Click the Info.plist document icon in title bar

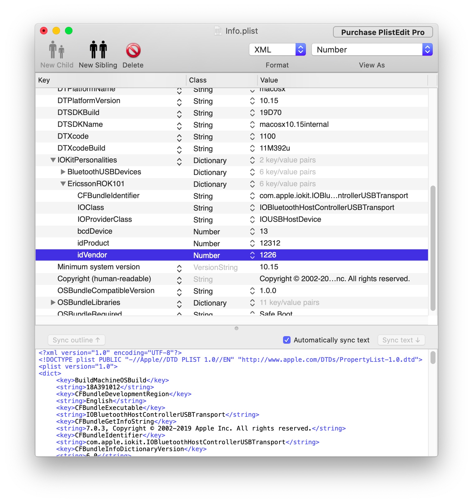[218, 31]
